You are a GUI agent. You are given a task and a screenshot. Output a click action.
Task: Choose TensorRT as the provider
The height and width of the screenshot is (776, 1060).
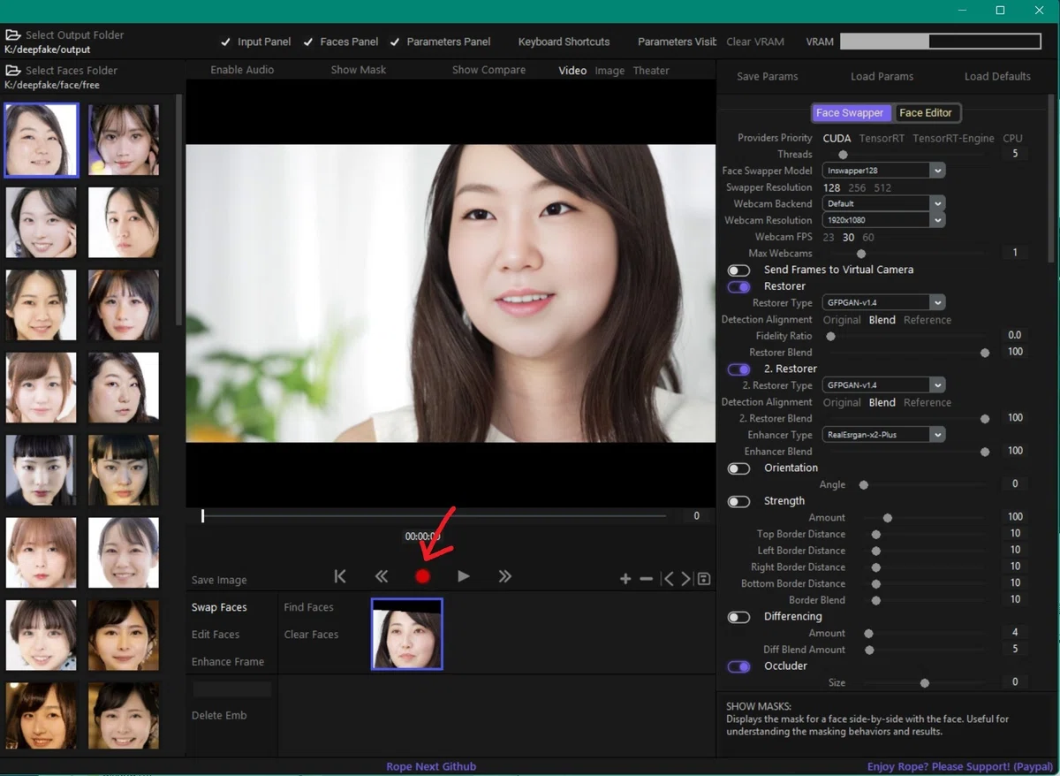882,139
